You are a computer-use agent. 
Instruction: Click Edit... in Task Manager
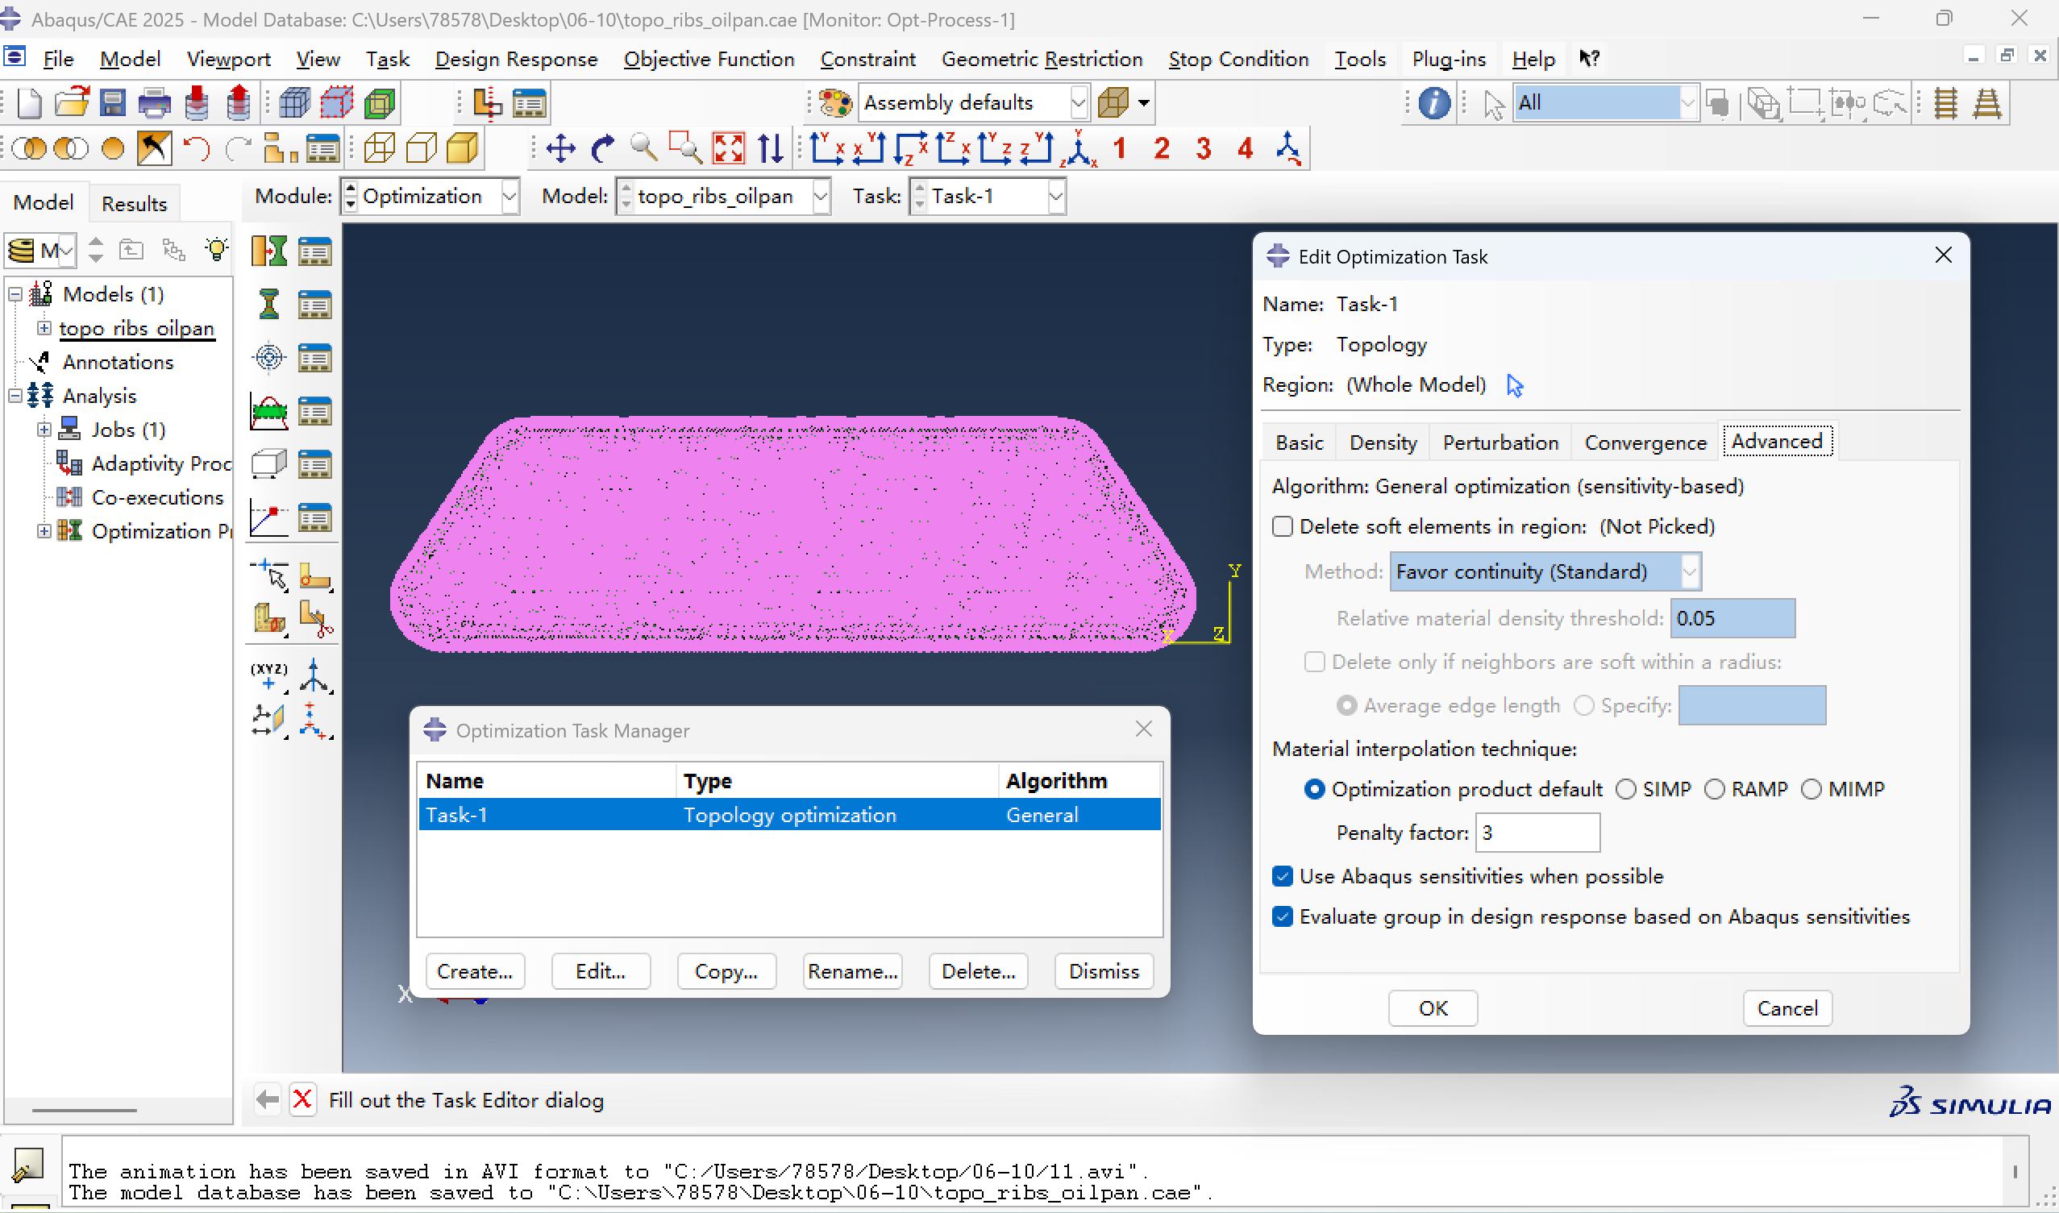[601, 972]
